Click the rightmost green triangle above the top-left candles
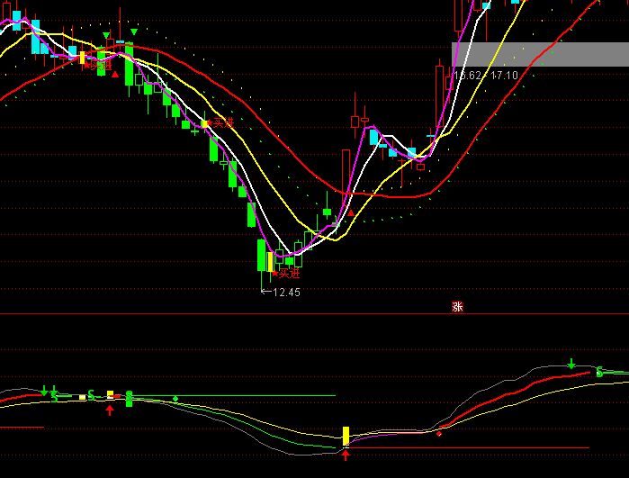The height and width of the screenshot is (478, 629). [134, 32]
